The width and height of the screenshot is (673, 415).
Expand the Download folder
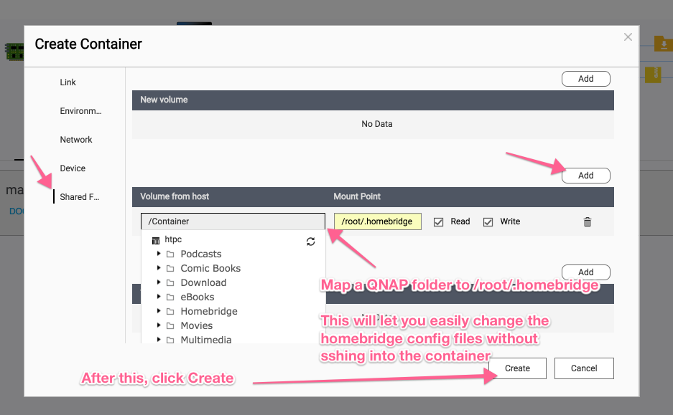[159, 282]
